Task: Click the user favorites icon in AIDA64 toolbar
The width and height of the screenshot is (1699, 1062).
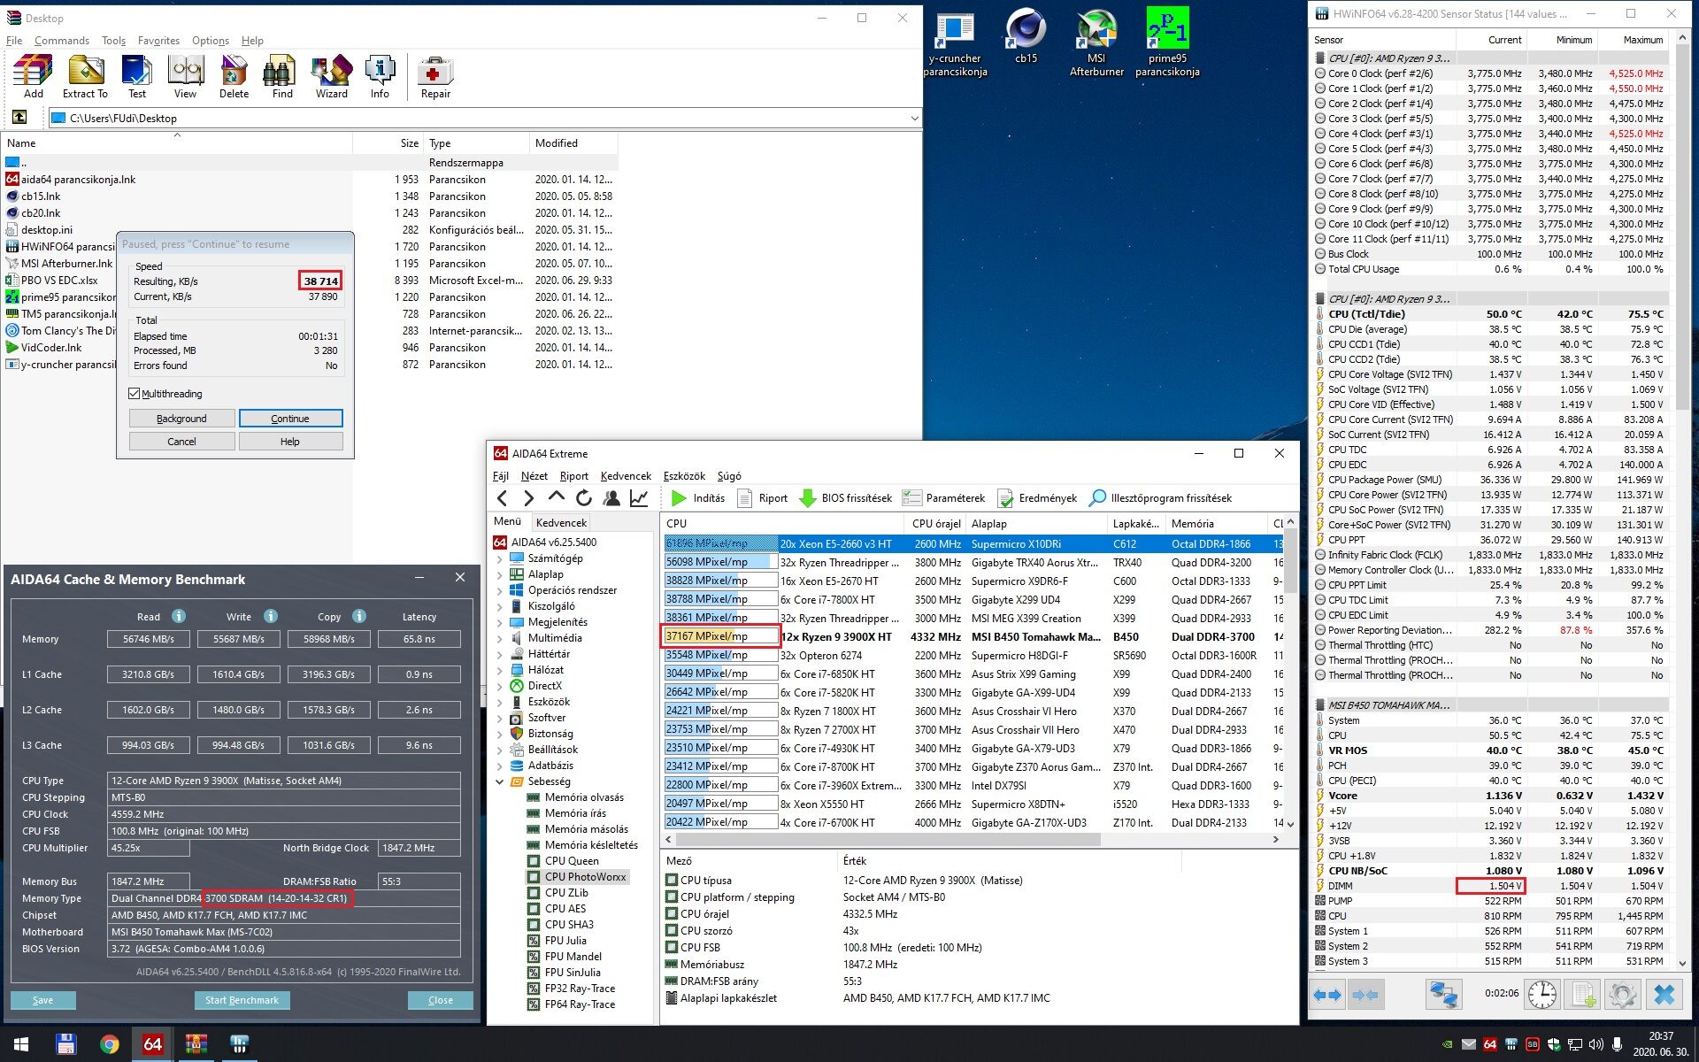Action: coord(611,498)
